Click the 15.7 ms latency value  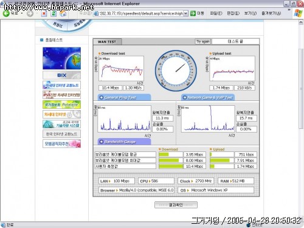tap(246, 118)
